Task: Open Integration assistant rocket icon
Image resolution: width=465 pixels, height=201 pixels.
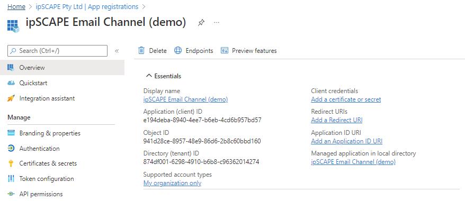Action: (x=11, y=98)
